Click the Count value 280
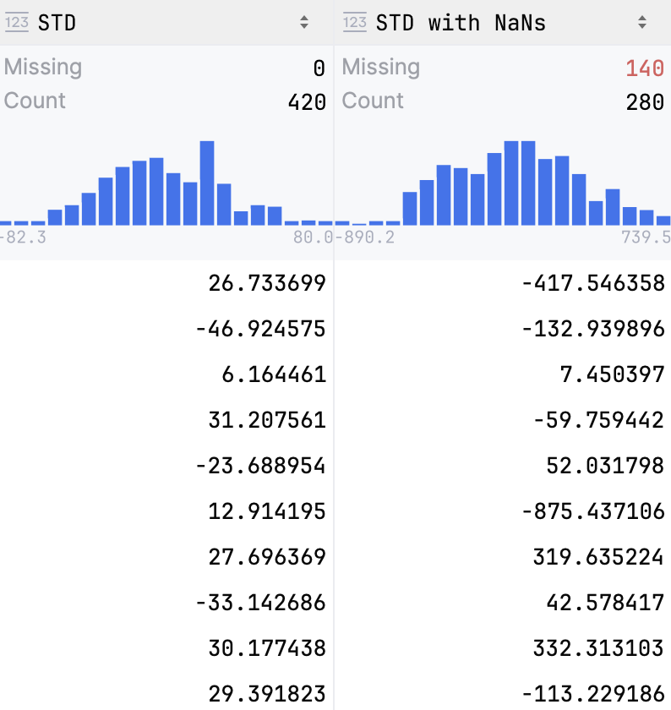 tap(645, 102)
